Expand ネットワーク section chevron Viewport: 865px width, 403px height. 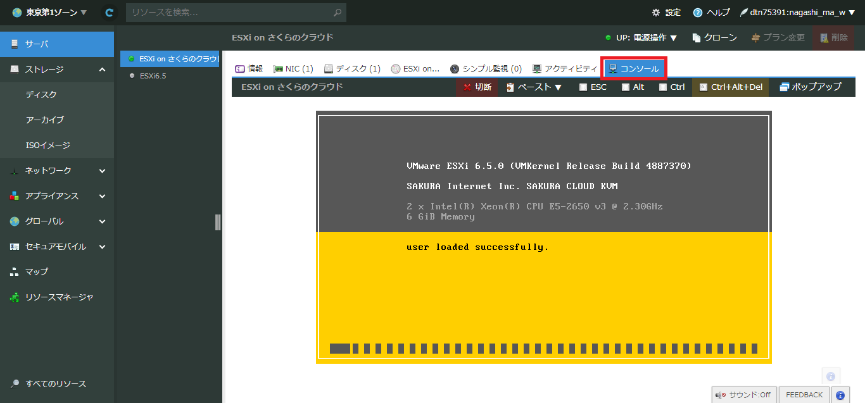click(102, 171)
